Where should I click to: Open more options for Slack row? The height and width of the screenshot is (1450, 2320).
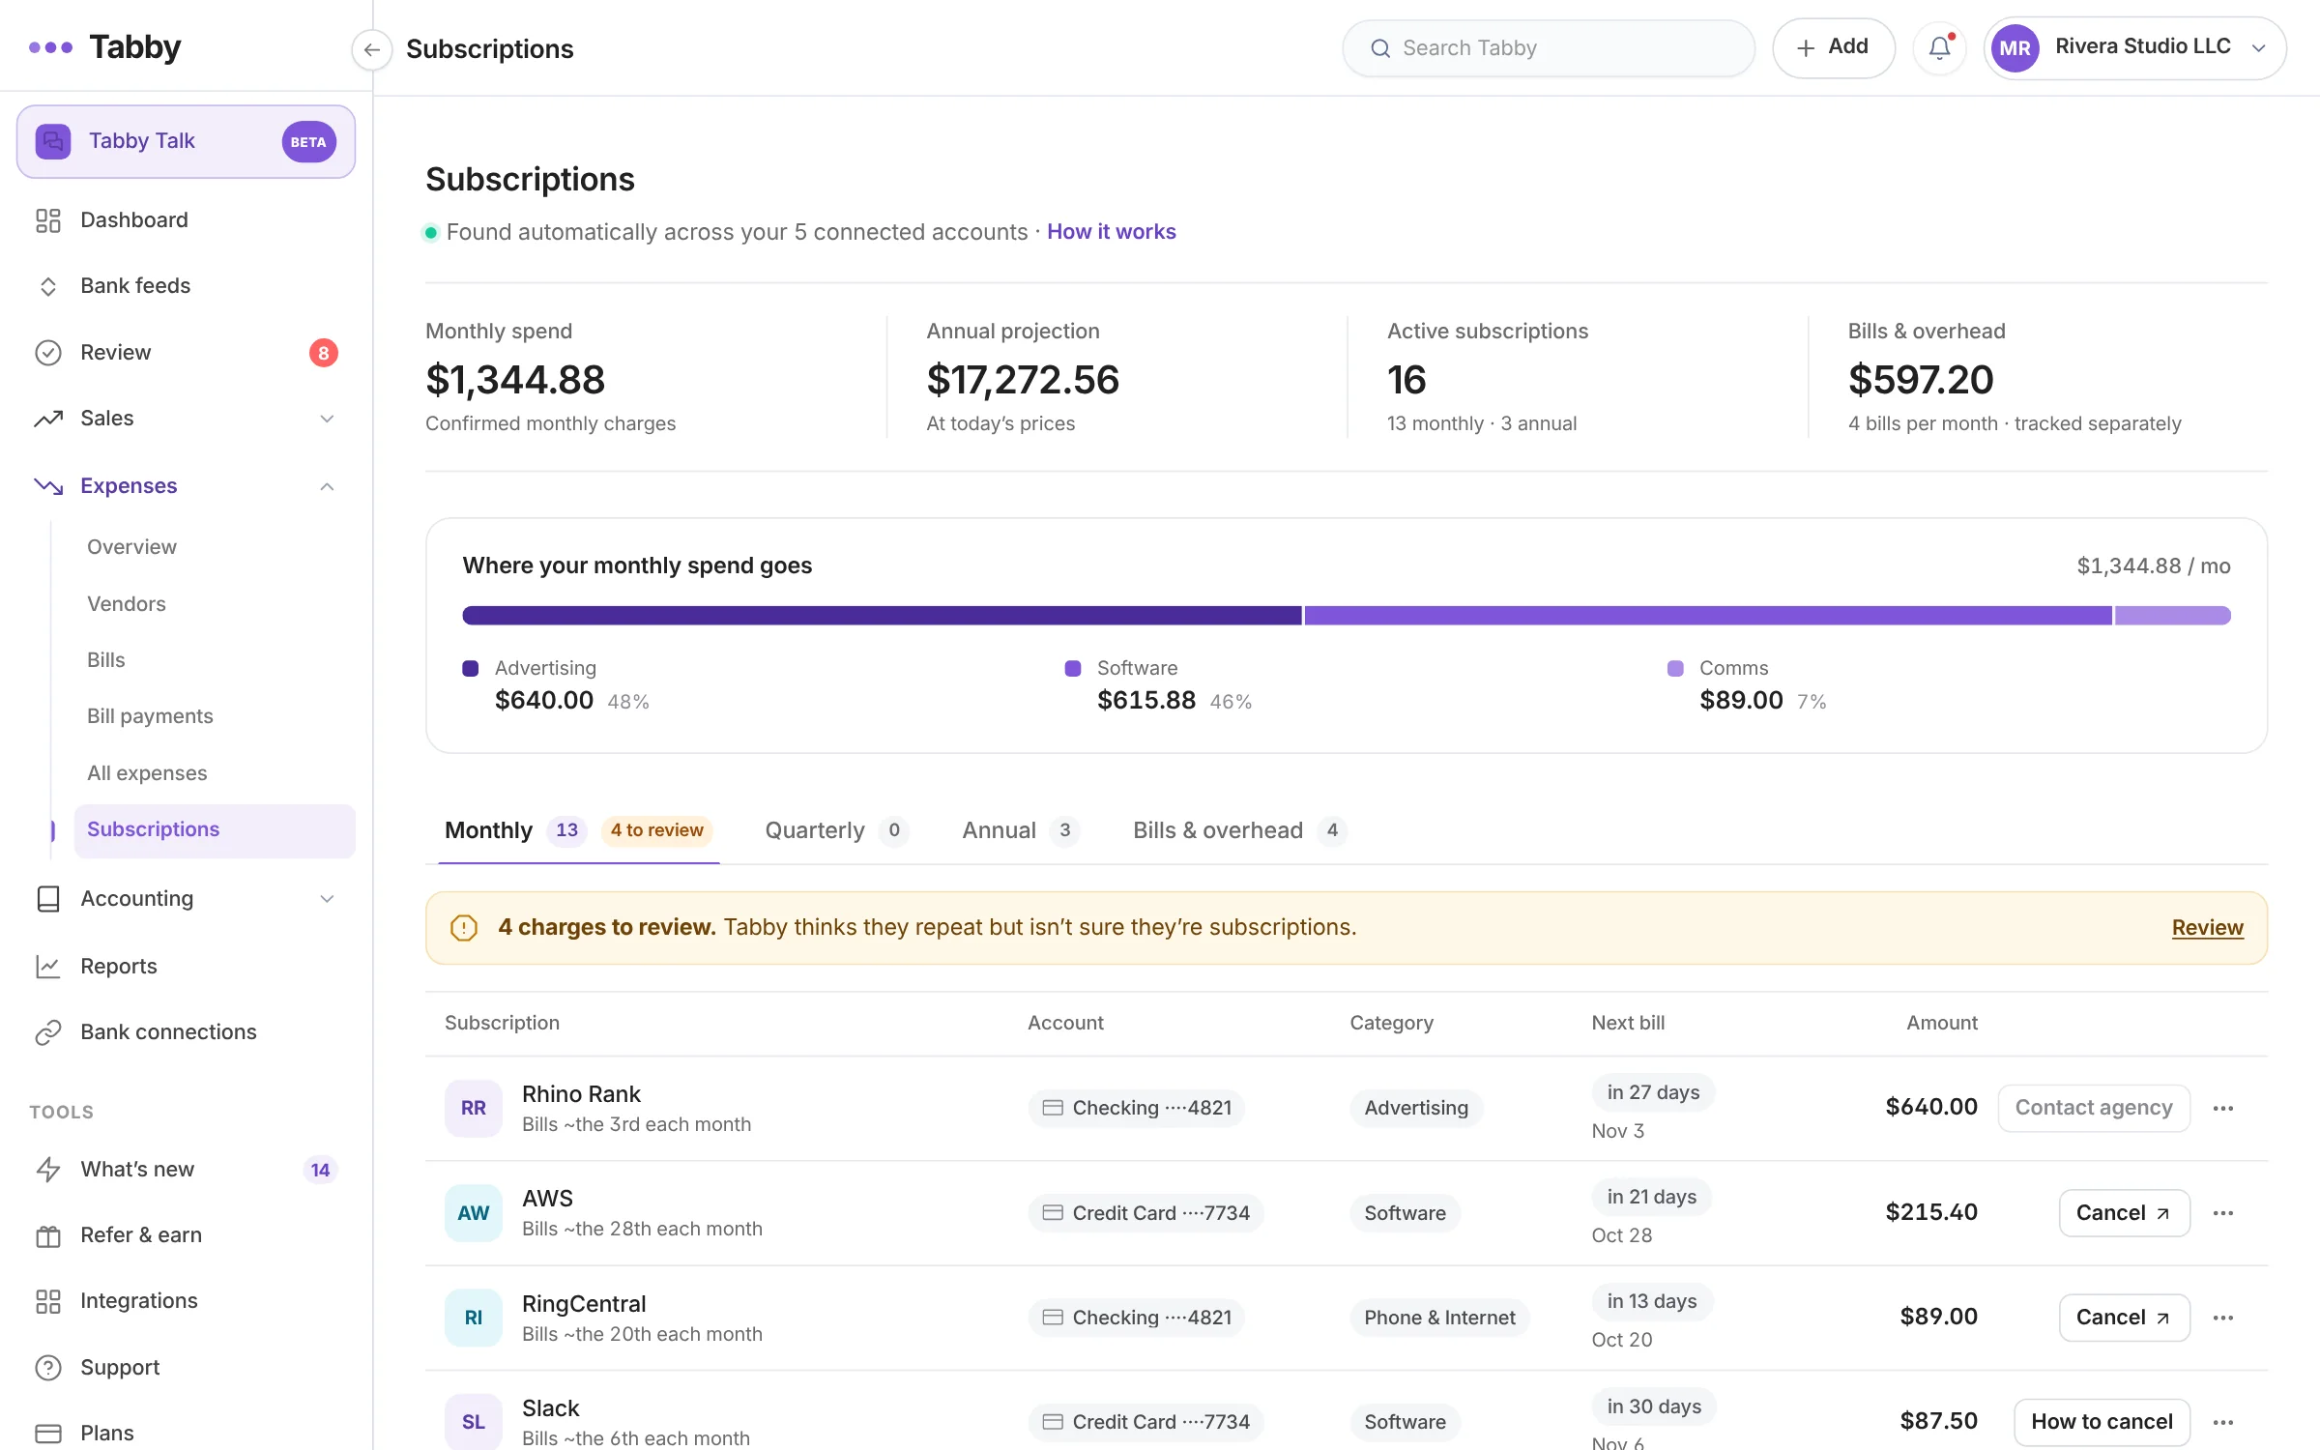2223,1422
